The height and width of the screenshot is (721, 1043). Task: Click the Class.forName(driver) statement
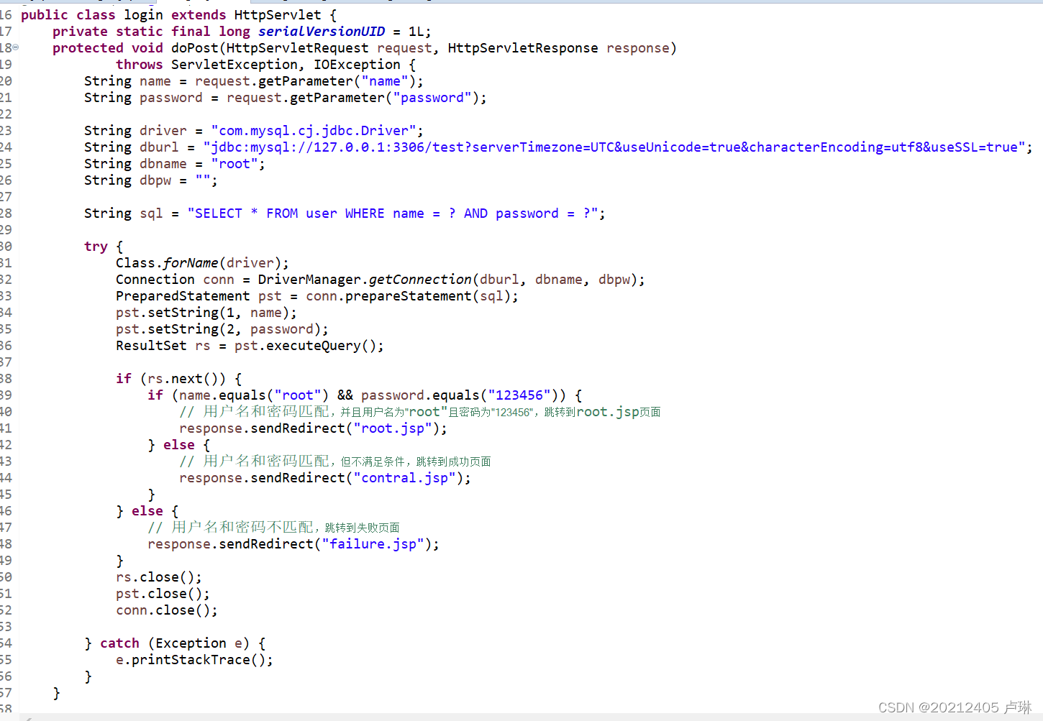click(202, 263)
